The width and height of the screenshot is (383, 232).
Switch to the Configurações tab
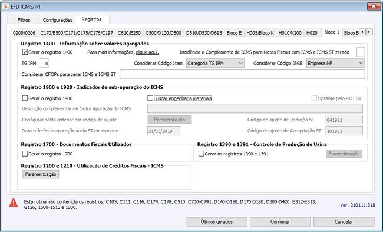point(58,20)
